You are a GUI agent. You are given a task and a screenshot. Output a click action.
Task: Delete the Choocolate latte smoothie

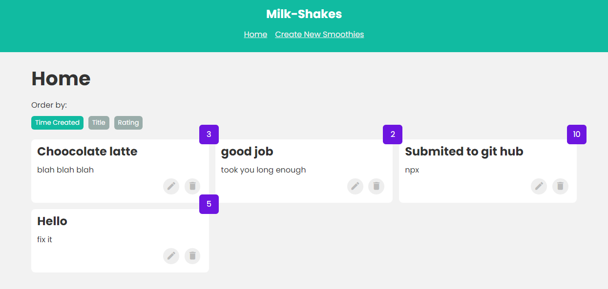pyautogui.click(x=192, y=186)
